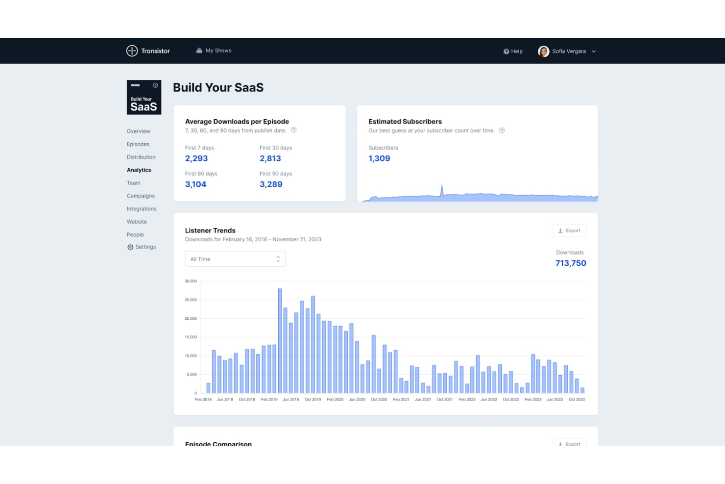
Task: Click the subscriber count 1,309
Action: (x=380, y=158)
